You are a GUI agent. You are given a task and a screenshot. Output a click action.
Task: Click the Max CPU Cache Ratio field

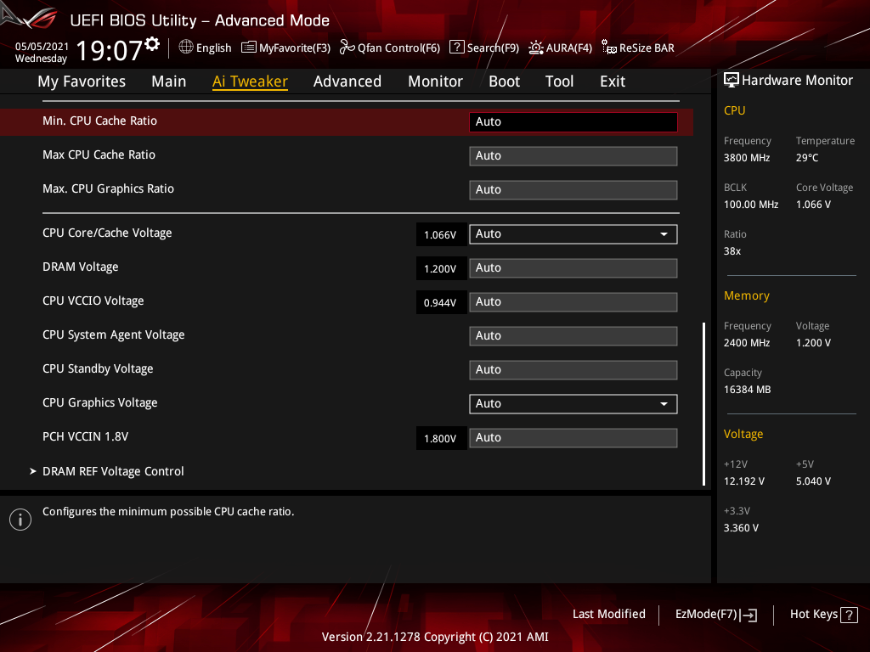(573, 156)
